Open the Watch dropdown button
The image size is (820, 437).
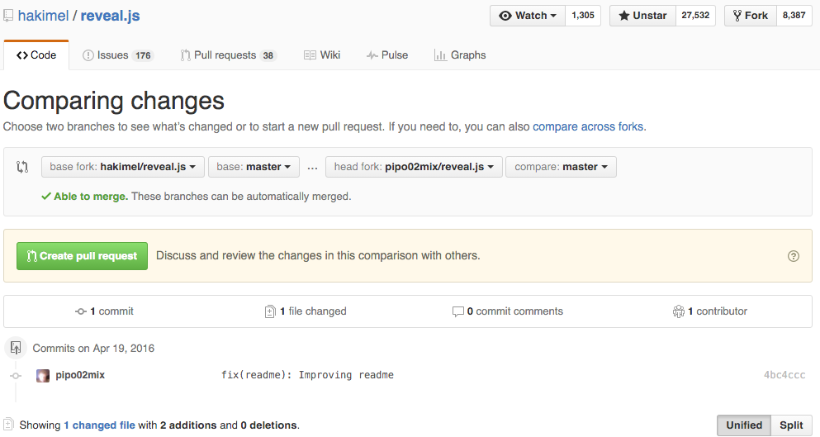tap(528, 16)
